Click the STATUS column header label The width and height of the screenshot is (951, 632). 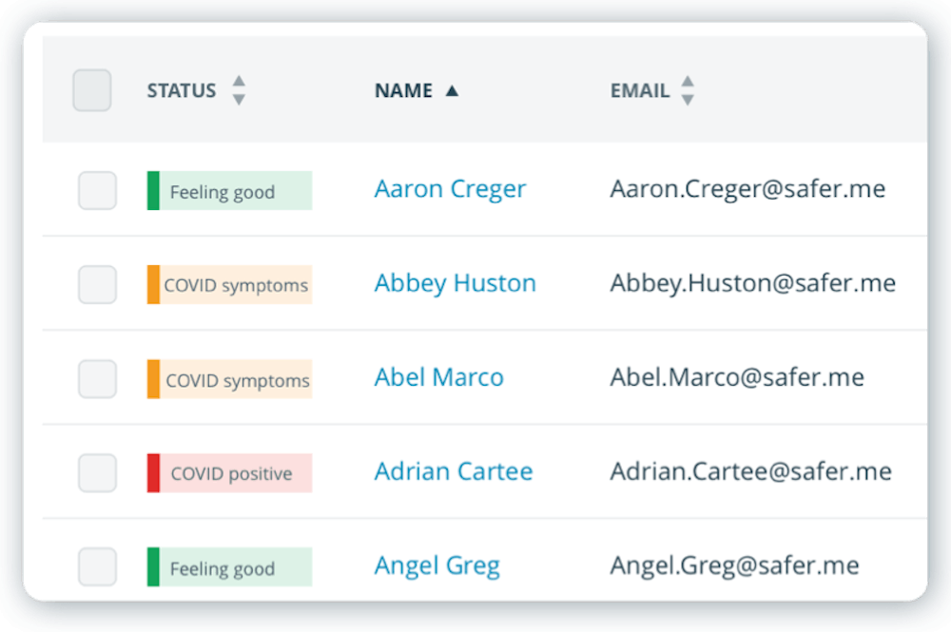182,91
